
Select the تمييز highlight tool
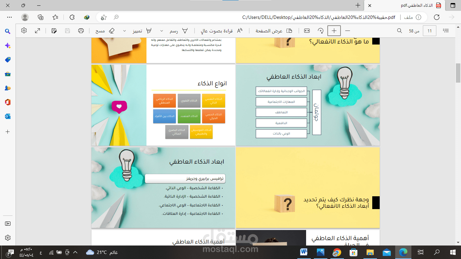142,31
